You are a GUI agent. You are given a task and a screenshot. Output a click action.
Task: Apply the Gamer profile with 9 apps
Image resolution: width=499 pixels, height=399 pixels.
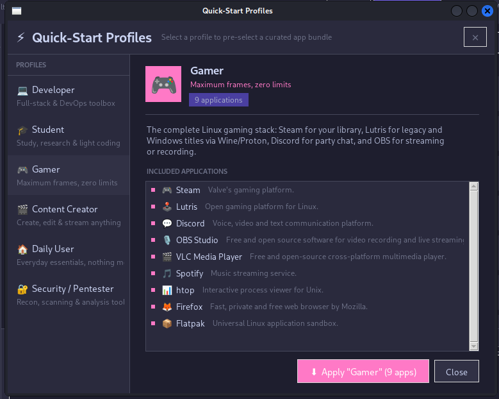(363, 371)
